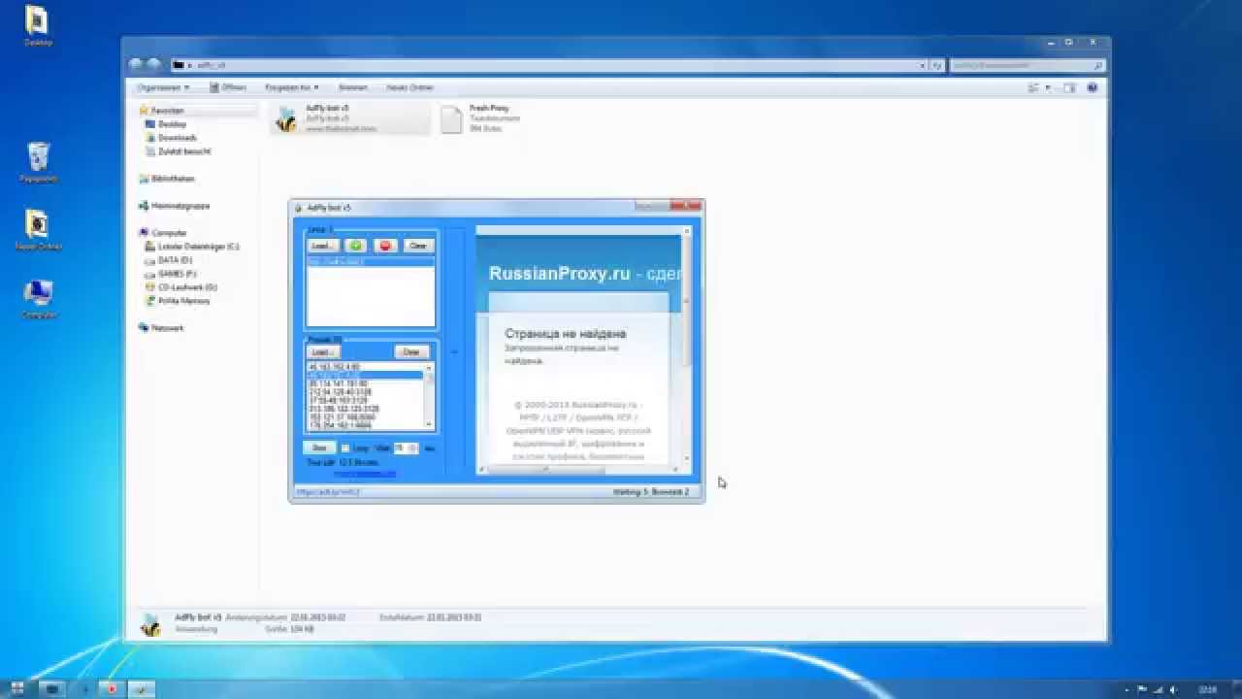Image resolution: width=1242 pixels, height=699 pixels.
Task: Open the Papierkorb desktop icon
Action: coord(38,161)
